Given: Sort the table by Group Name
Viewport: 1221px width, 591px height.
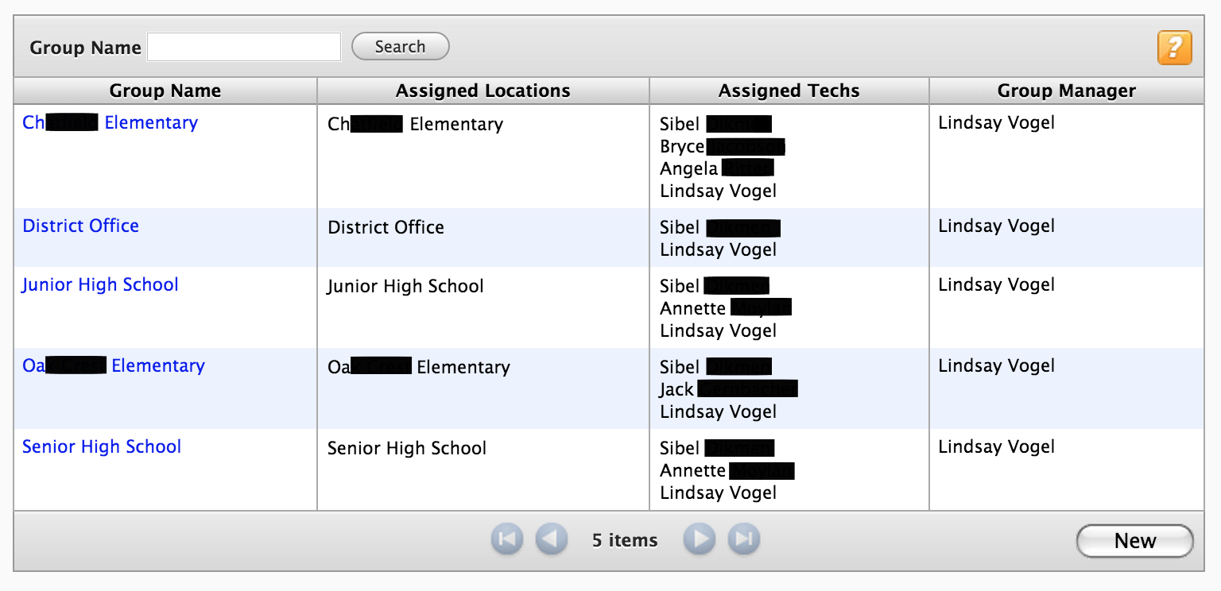Looking at the screenshot, I should click(x=165, y=91).
